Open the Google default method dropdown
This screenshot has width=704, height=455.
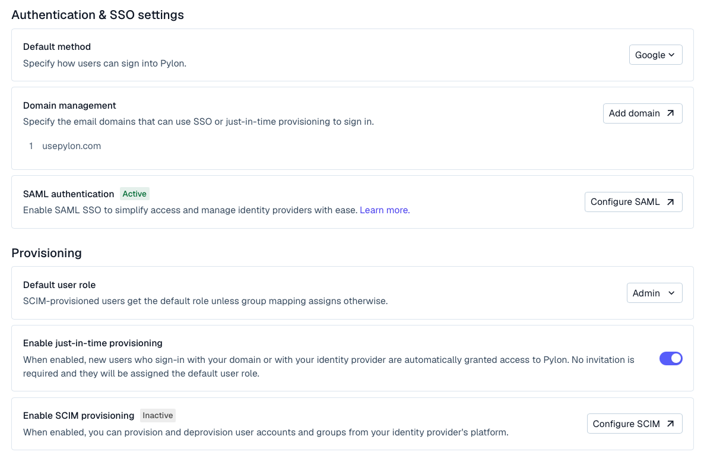tap(655, 55)
